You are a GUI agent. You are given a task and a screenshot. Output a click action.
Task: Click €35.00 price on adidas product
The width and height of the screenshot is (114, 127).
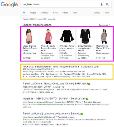tap(25, 51)
